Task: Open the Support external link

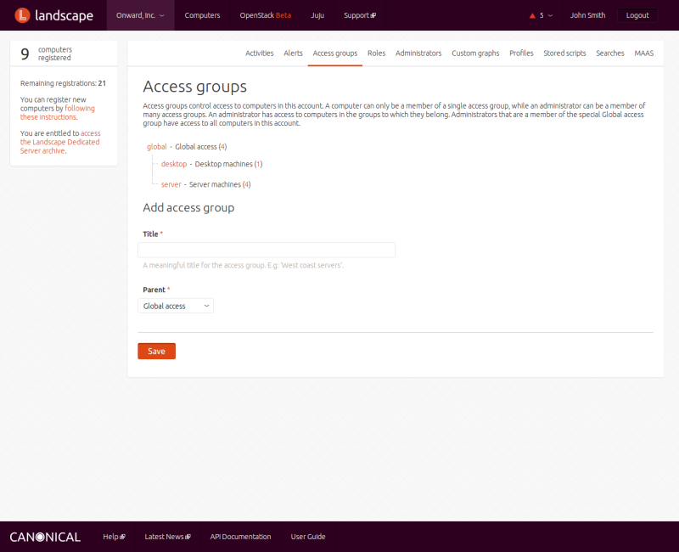Action: tap(359, 15)
